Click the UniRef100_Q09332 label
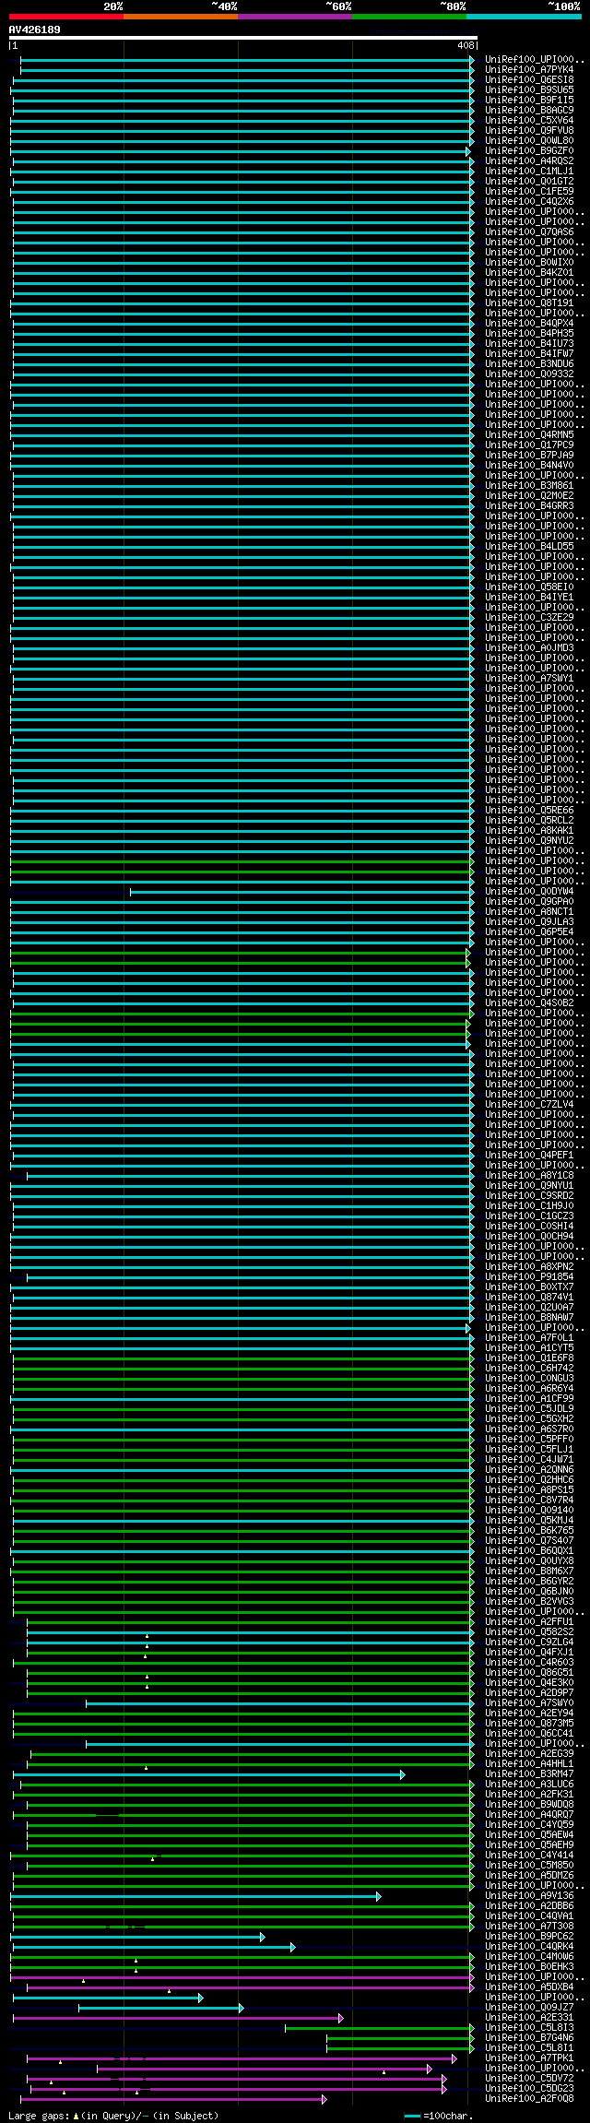This screenshot has width=590, height=2123. [529, 374]
